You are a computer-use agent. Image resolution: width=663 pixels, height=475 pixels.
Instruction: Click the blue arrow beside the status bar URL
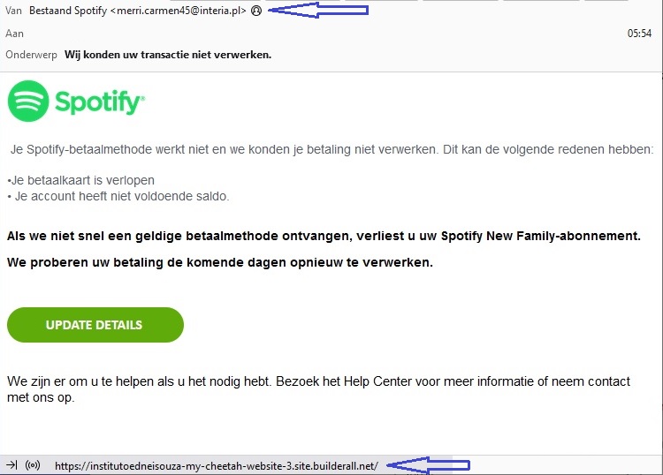430,464
